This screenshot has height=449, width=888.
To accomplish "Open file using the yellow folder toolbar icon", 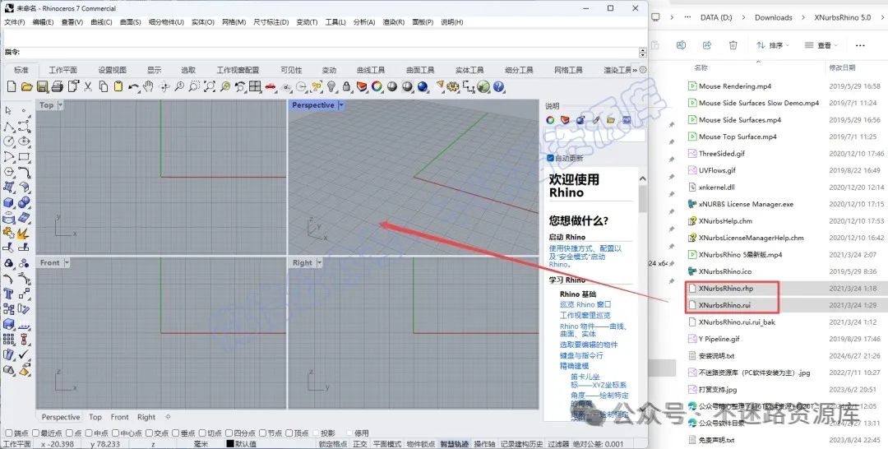I will 26,86.
